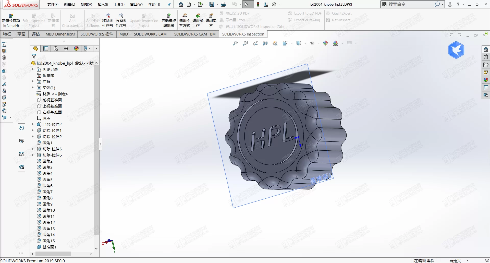Click Launch Template Editor button
490x263 pixels.
(x=168, y=20)
